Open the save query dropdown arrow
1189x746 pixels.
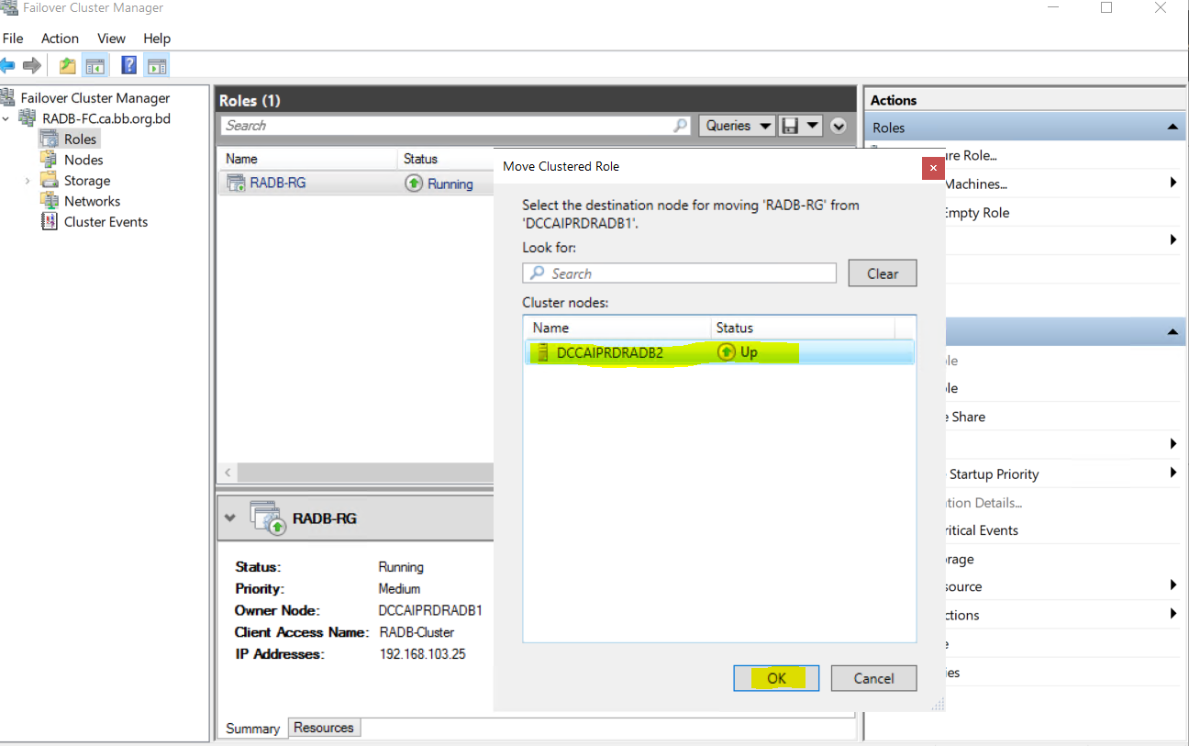tap(811, 126)
